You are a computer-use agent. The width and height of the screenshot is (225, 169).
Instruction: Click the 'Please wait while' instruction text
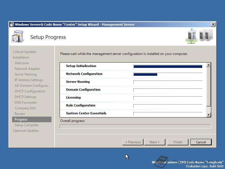point(124,54)
